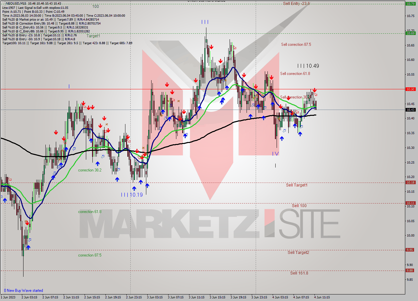Click the 'Target100: 10.11' targets summary line

(67, 43)
